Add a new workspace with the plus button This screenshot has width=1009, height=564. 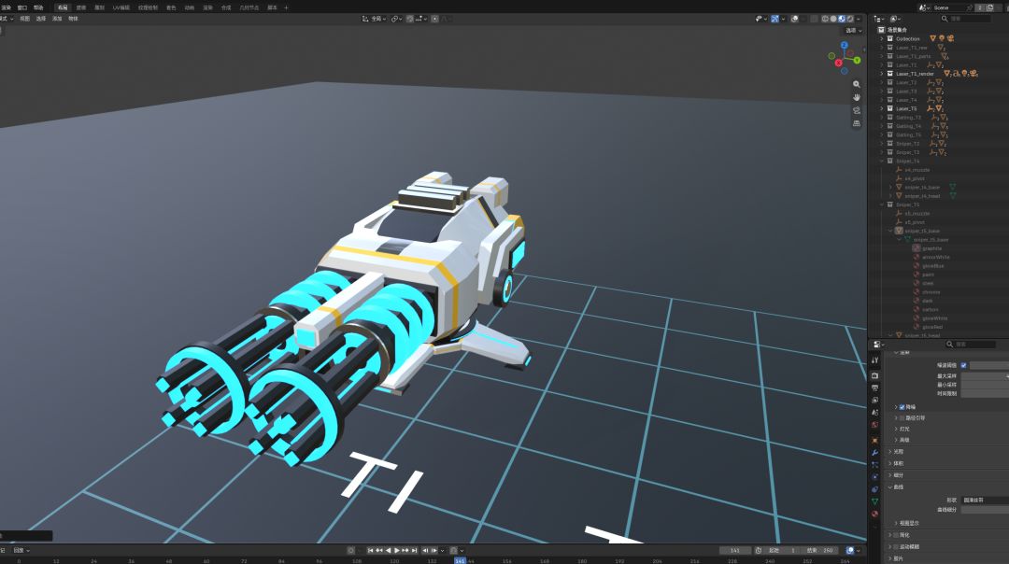tap(287, 7)
